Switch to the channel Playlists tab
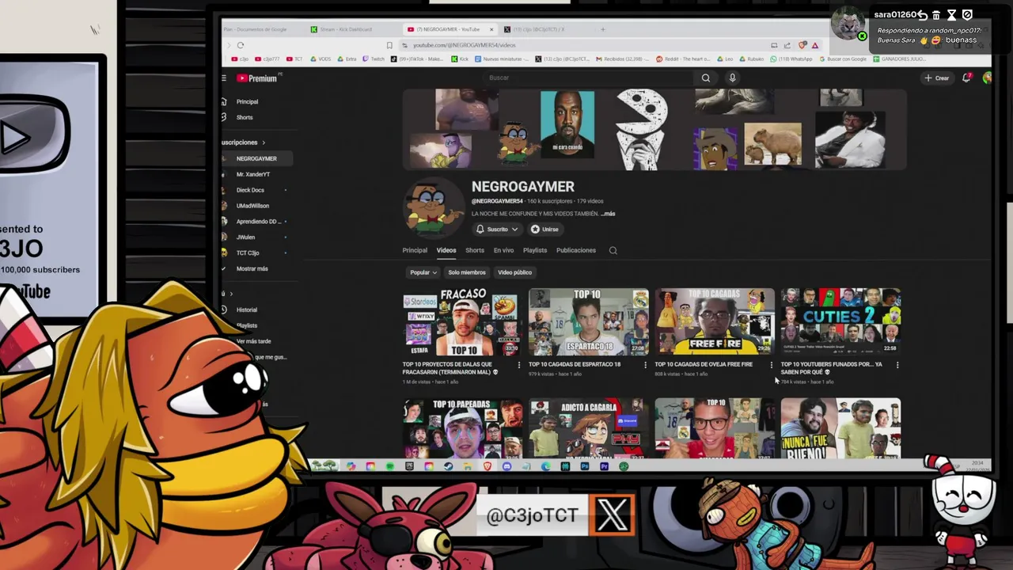Image resolution: width=1013 pixels, height=570 pixels. point(535,250)
